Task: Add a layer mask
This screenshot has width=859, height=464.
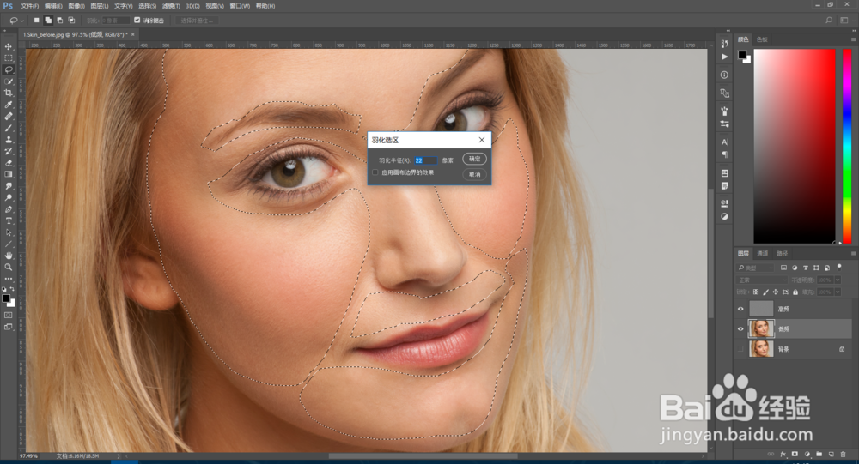Action: tap(795, 455)
